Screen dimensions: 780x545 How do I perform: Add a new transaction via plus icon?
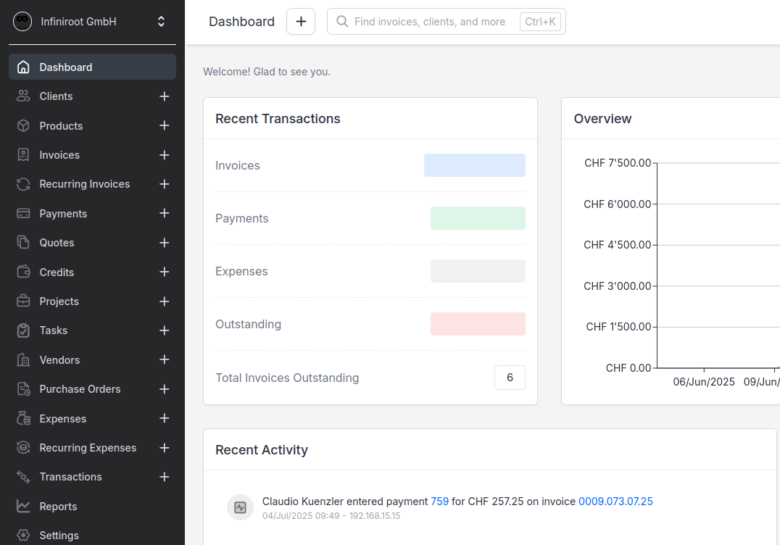[x=164, y=477]
